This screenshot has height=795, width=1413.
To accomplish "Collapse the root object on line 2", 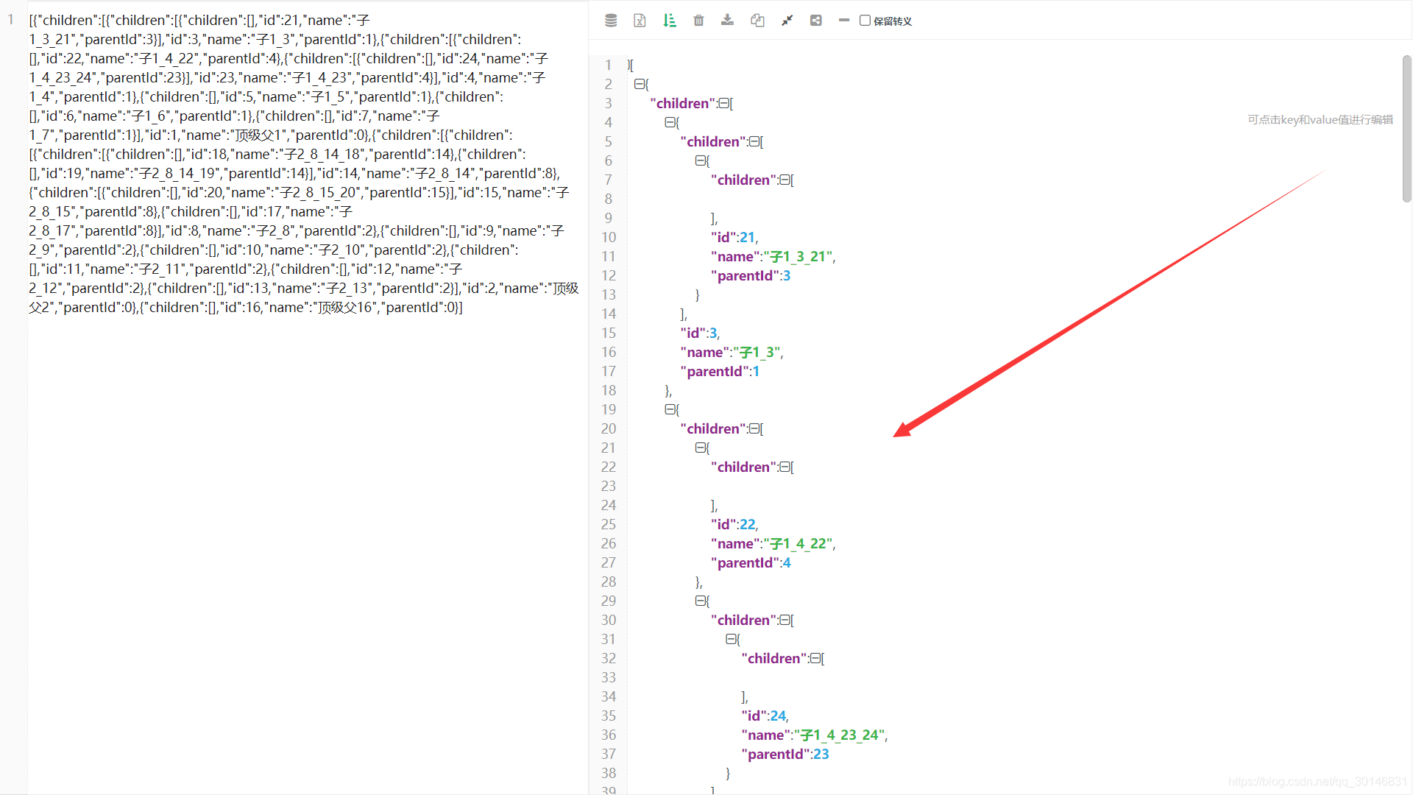I will click(639, 84).
